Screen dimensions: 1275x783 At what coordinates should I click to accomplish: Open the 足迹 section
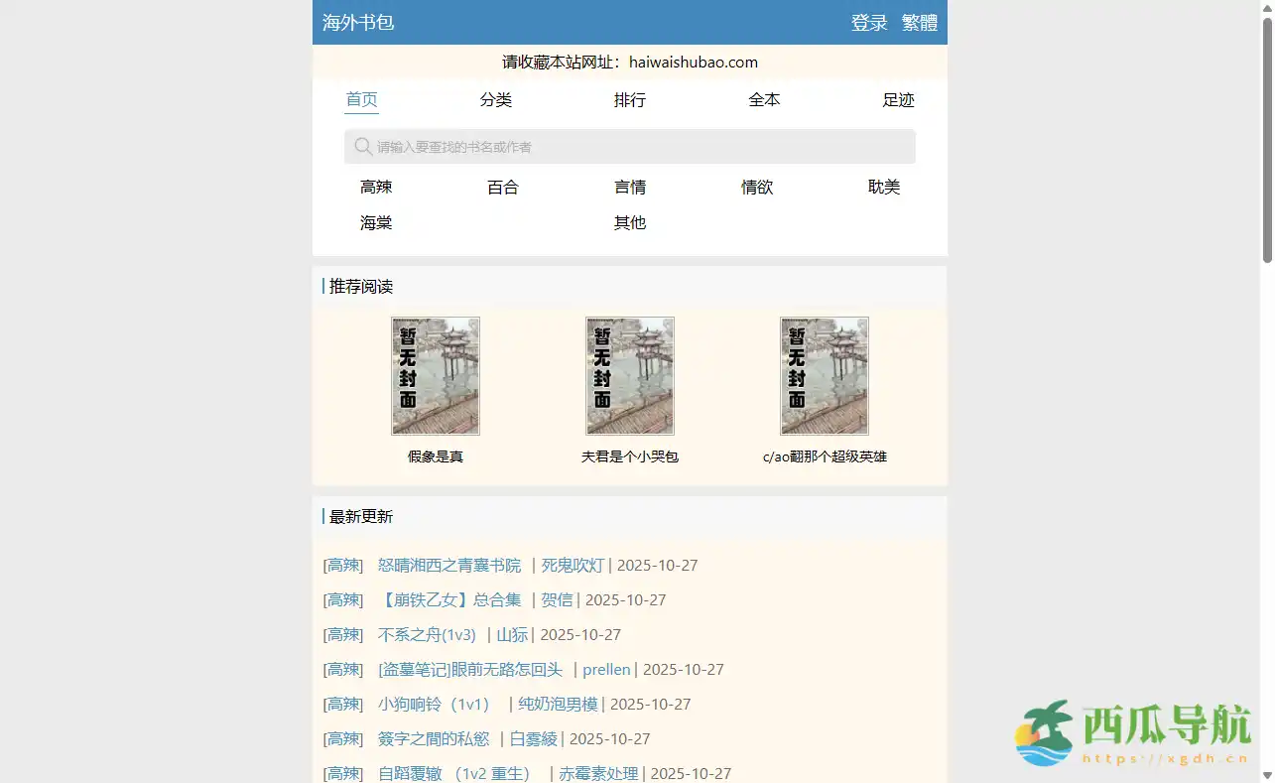tap(898, 99)
